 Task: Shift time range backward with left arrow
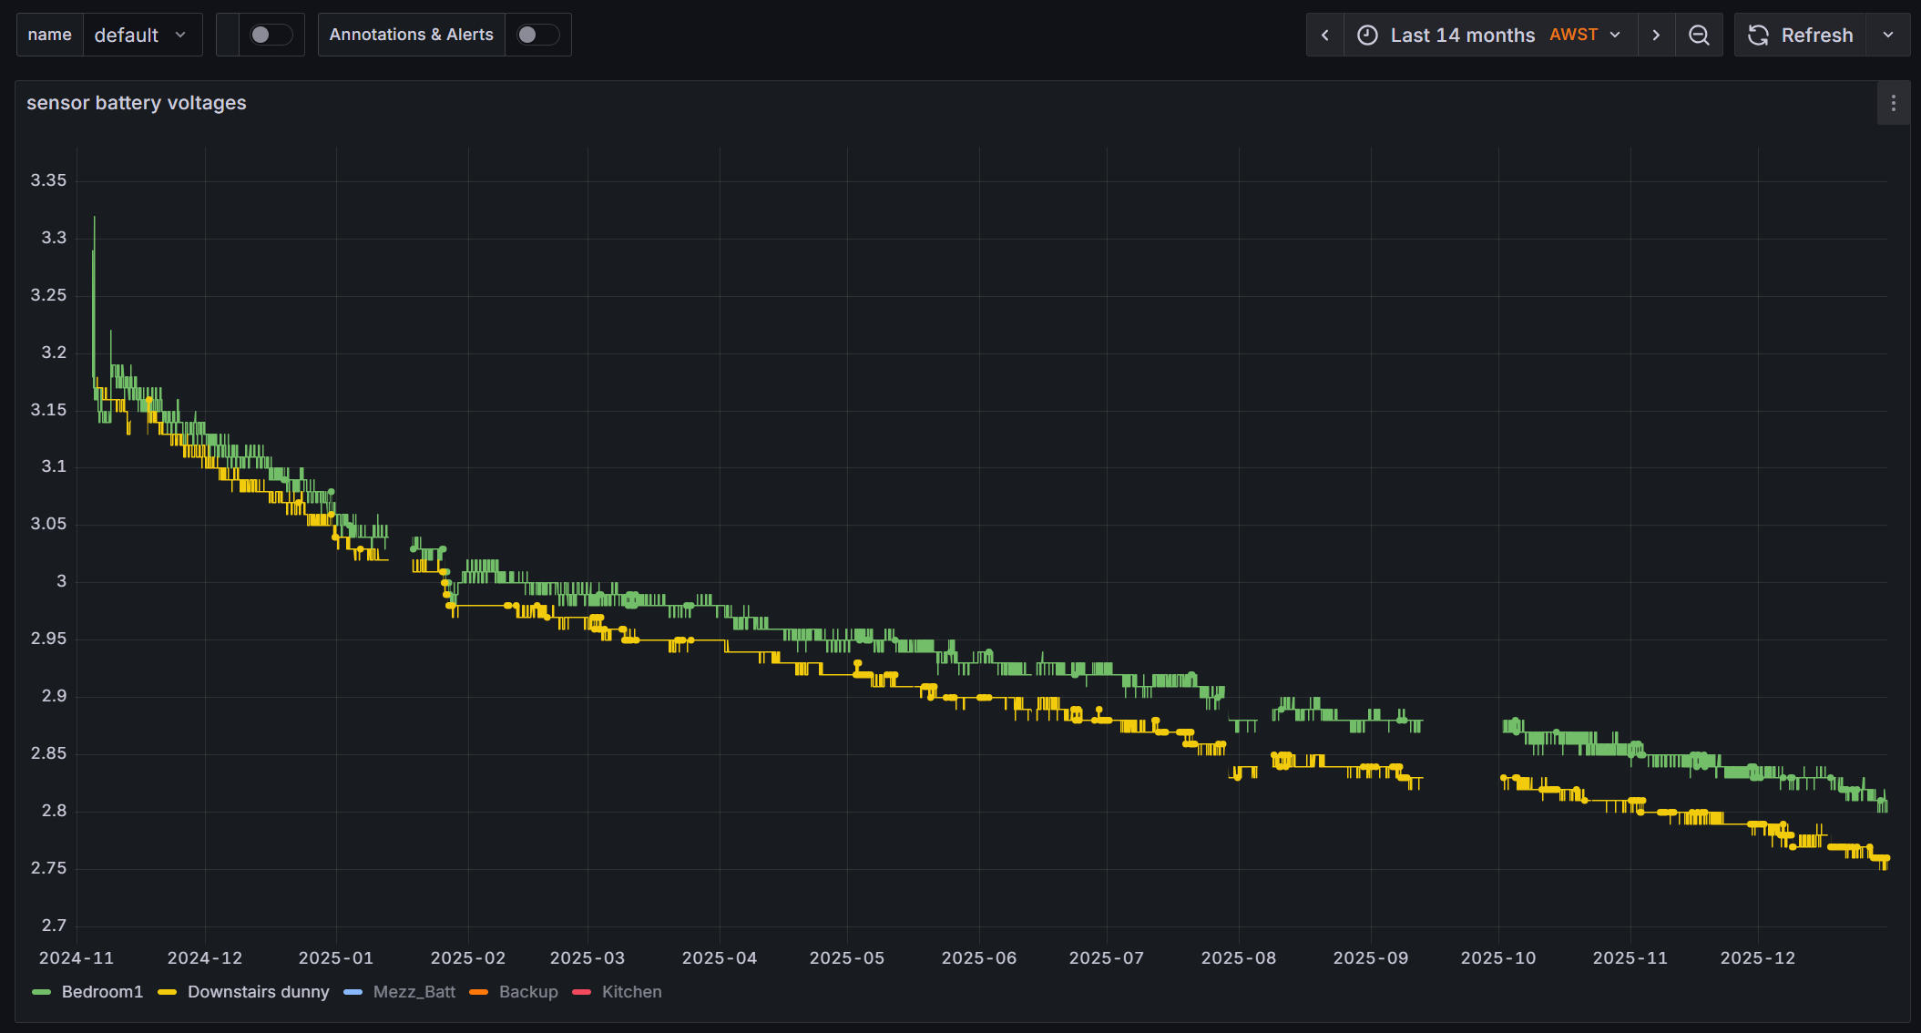tap(1325, 35)
